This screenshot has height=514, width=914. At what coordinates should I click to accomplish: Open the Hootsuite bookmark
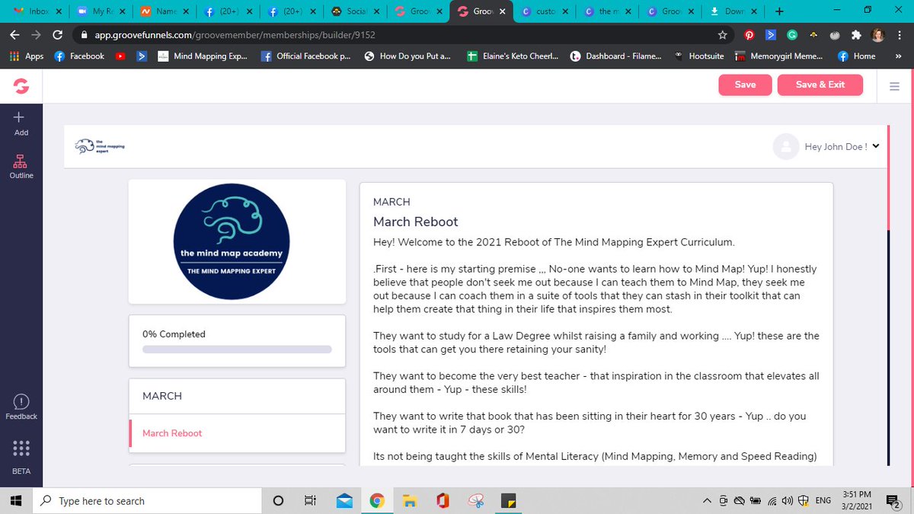tap(698, 56)
